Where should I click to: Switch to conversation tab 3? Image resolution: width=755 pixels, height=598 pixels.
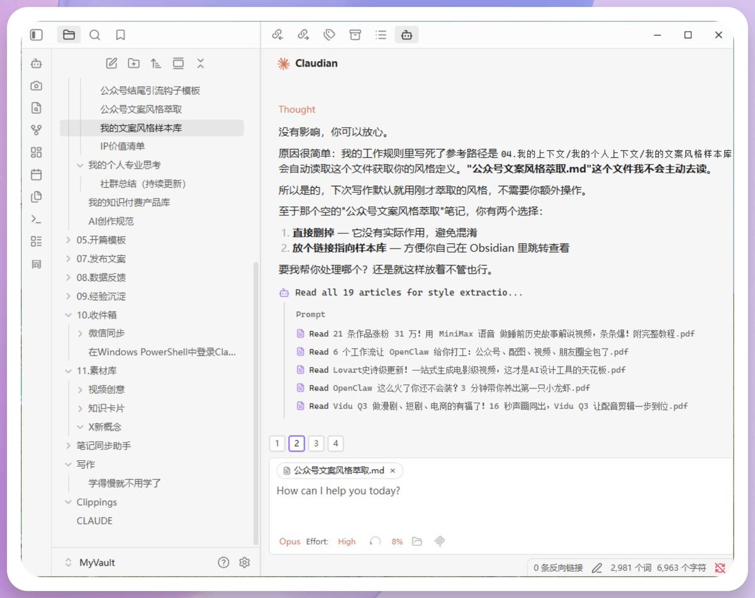pos(316,443)
